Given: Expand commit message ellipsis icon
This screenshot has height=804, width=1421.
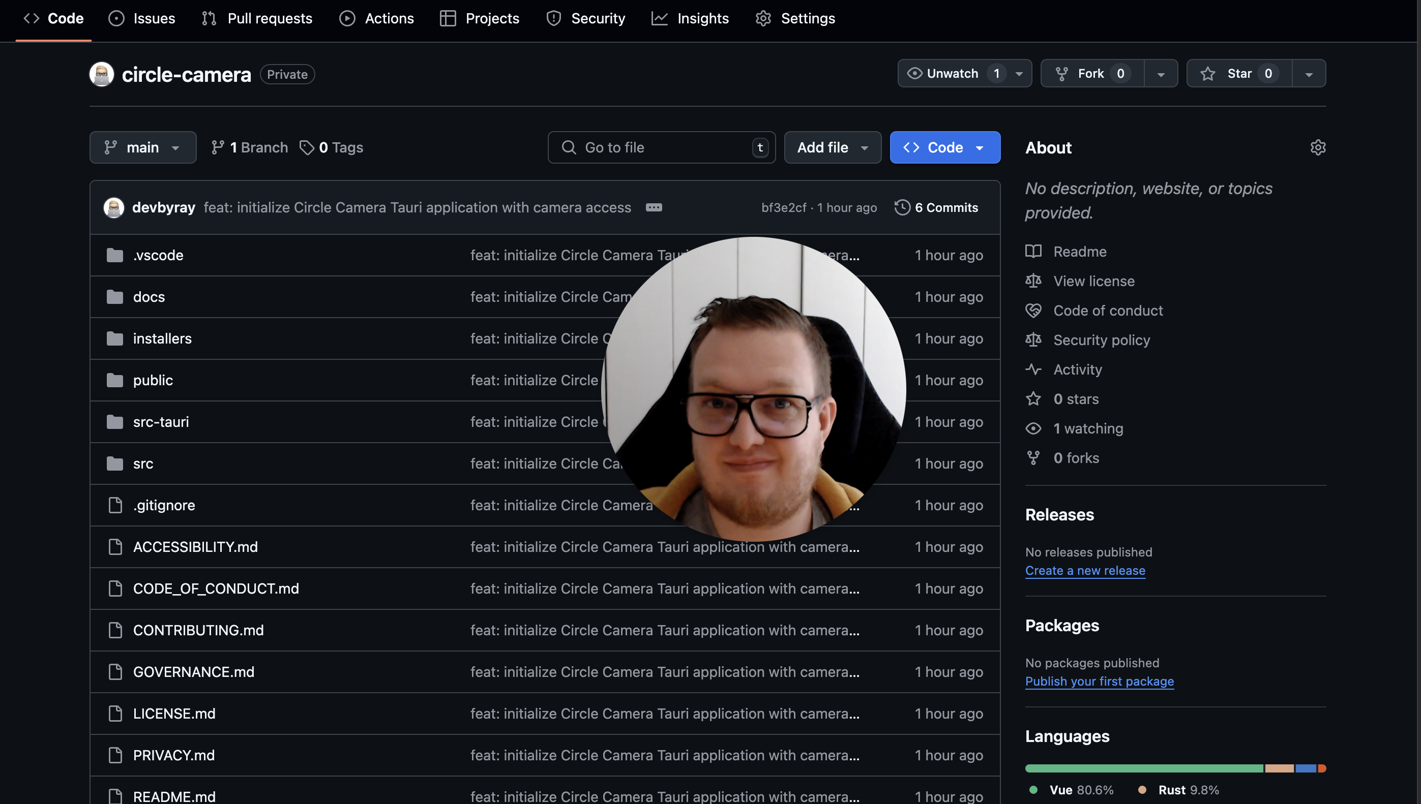Looking at the screenshot, I should (654, 208).
